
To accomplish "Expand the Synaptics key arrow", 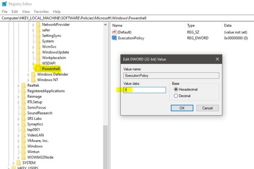I will tap(18, 124).
